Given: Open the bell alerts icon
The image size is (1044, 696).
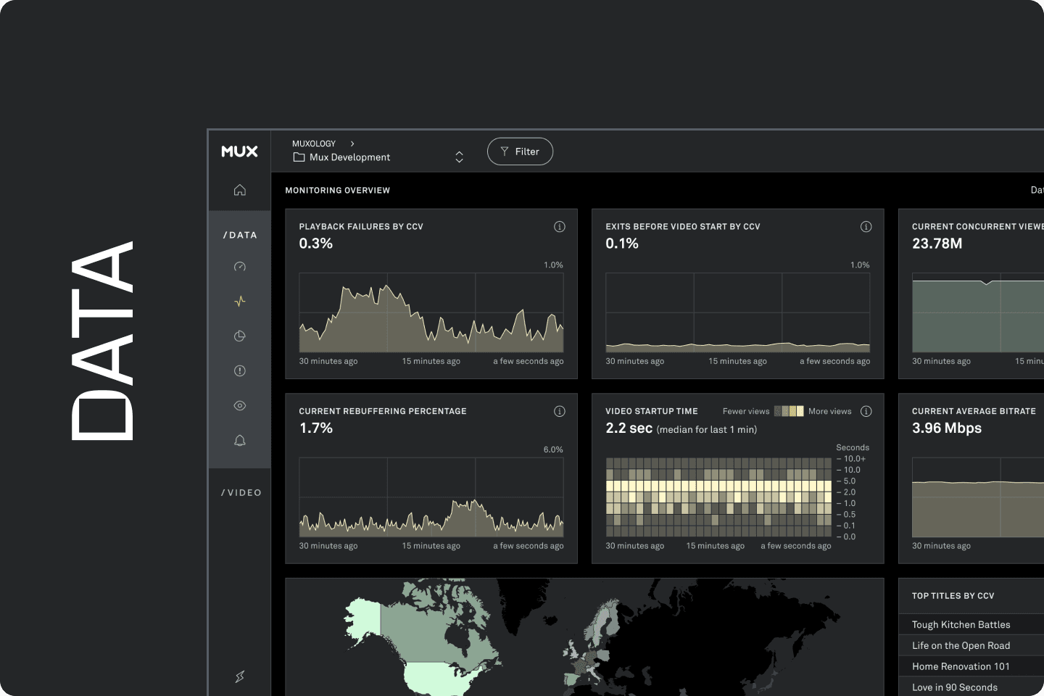Looking at the screenshot, I should (x=240, y=441).
